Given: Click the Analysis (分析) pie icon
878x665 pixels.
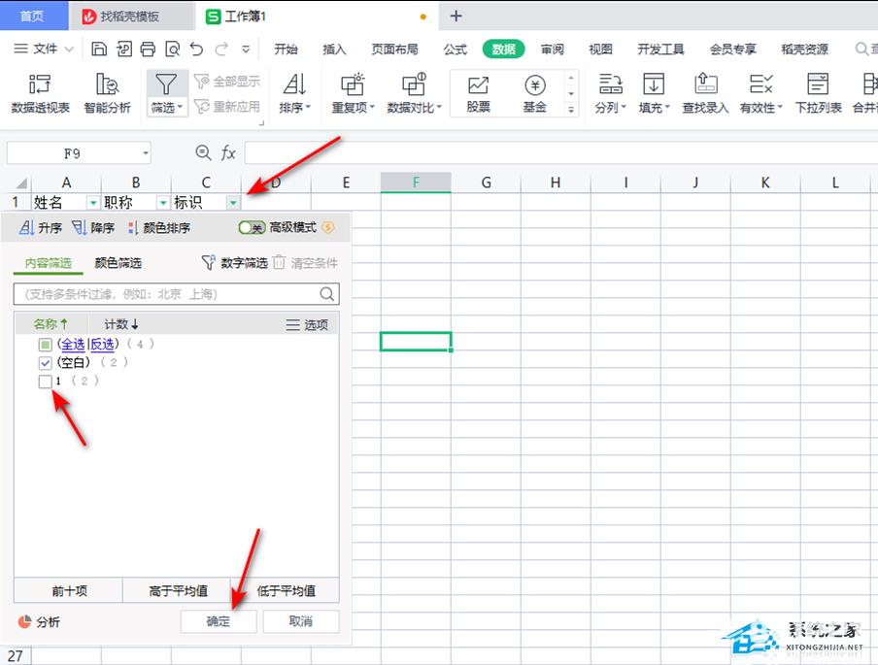Looking at the screenshot, I should click(x=24, y=621).
